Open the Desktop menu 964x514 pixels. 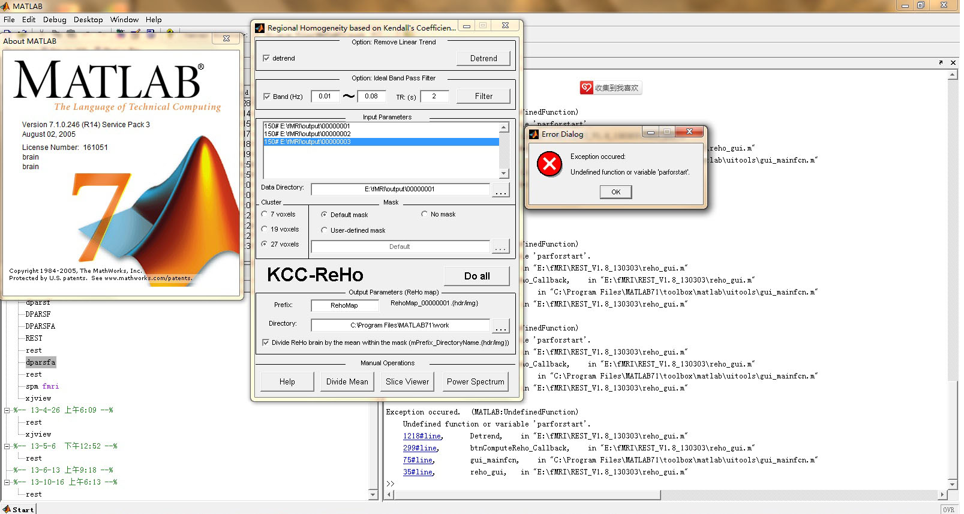click(88, 20)
